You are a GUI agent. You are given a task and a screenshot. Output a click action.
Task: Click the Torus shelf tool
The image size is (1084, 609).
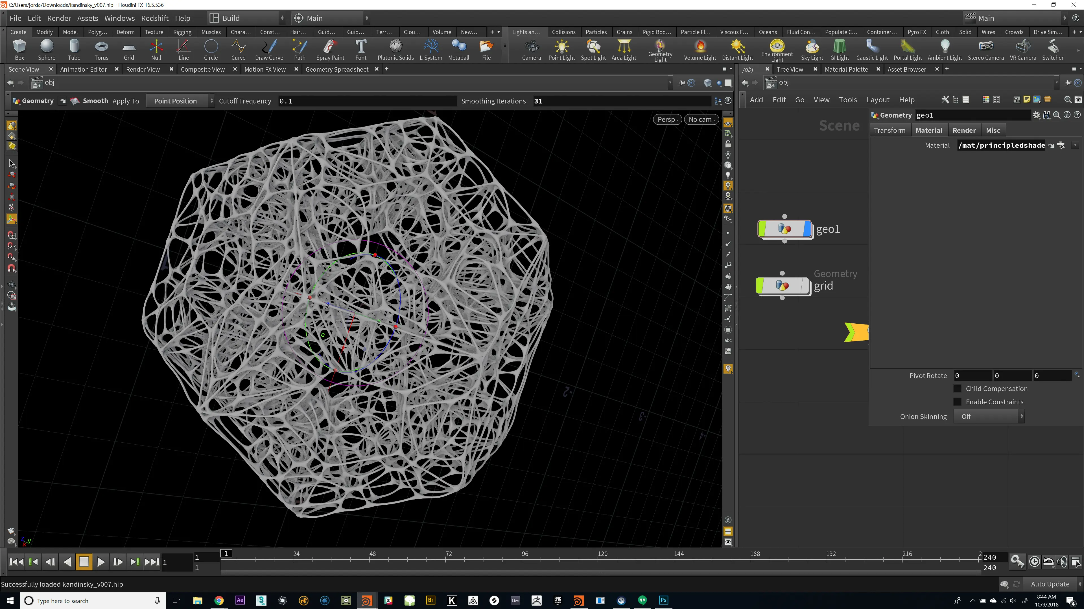(x=101, y=50)
